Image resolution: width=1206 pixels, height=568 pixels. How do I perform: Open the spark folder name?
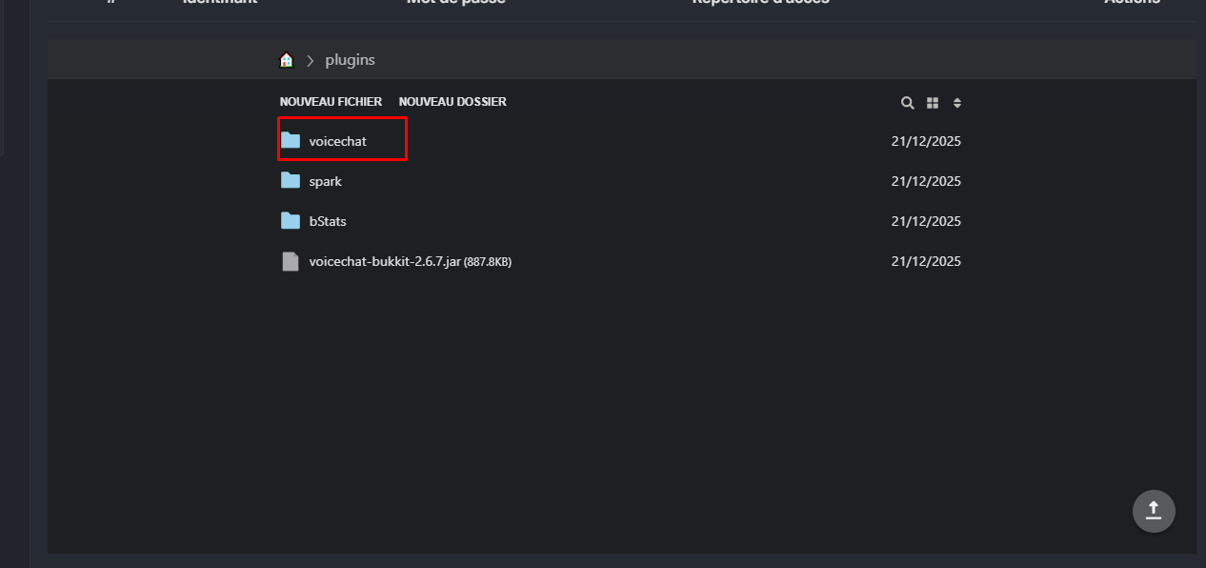coord(325,181)
